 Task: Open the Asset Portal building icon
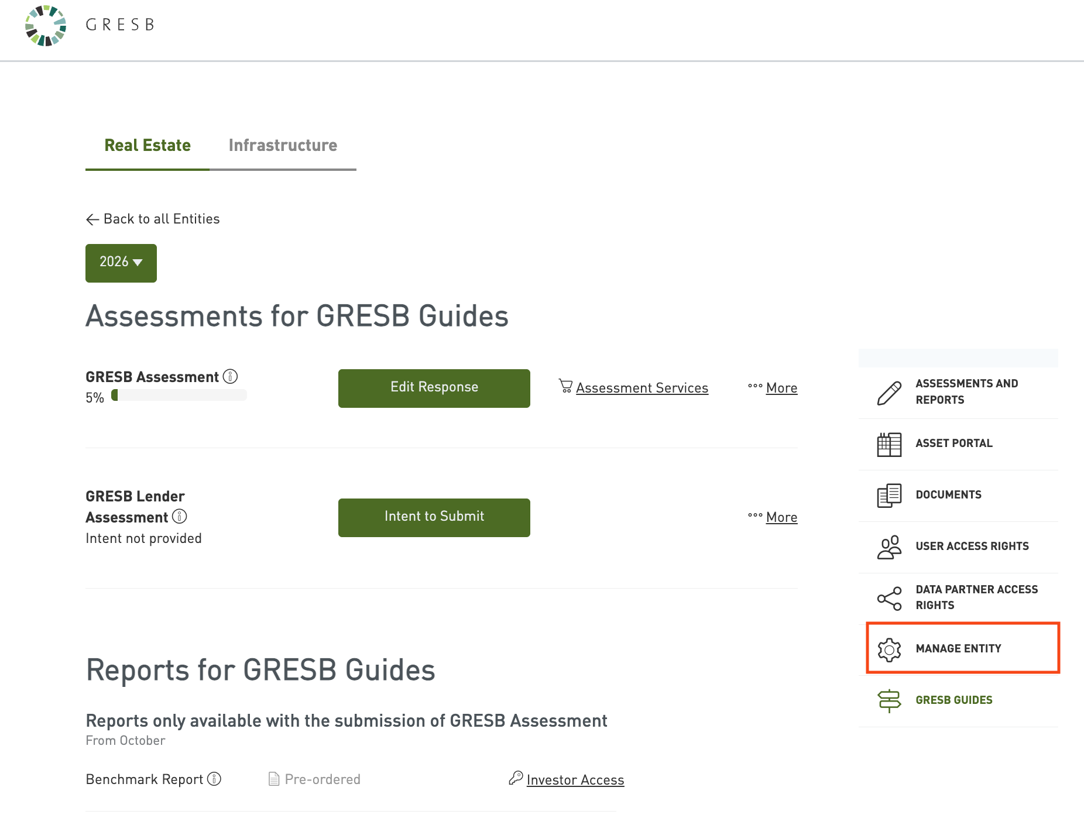click(x=889, y=444)
